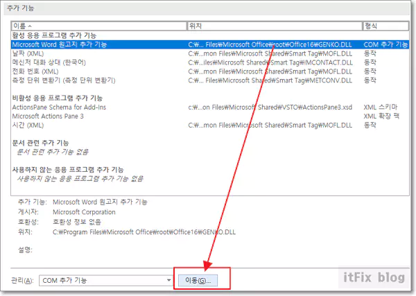The width and height of the screenshot is (416, 296).
Task: Click the COM 추가 기능 type cell
Action: tap(385, 44)
